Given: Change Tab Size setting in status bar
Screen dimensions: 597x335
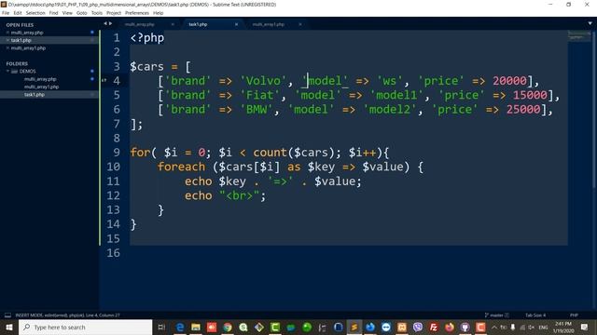Looking at the screenshot, I should tap(535, 315).
